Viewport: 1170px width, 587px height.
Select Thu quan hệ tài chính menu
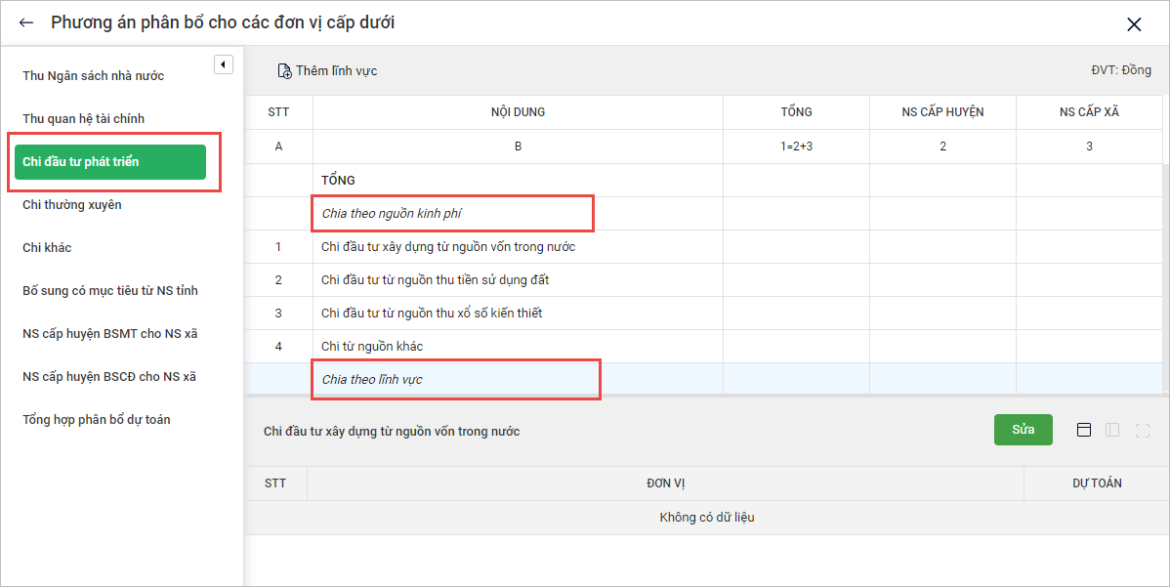click(x=84, y=119)
